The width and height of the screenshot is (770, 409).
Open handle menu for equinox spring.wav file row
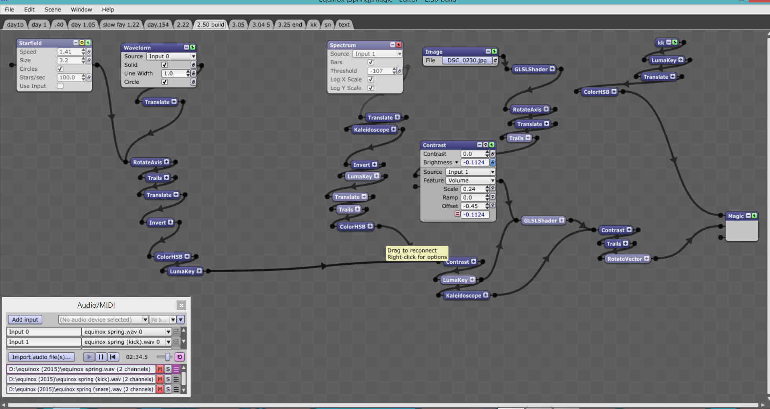[176, 369]
